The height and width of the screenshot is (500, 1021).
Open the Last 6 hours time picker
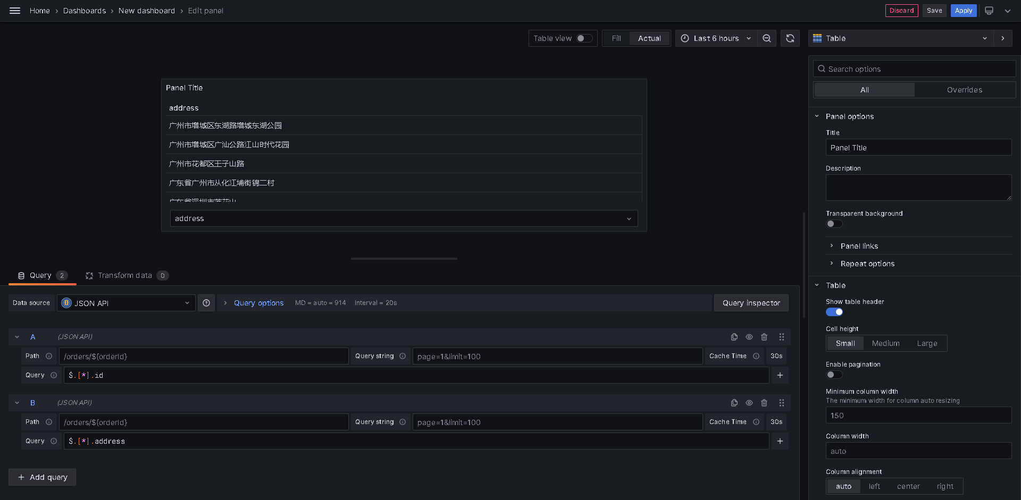pyautogui.click(x=716, y=38)
